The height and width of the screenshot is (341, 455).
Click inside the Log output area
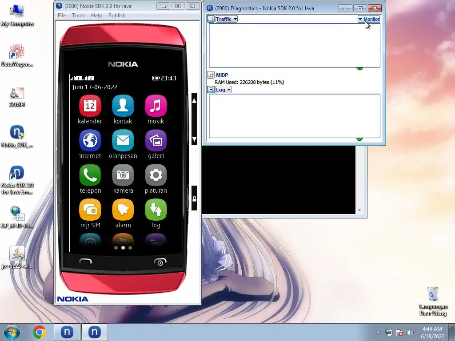(295, 116)
